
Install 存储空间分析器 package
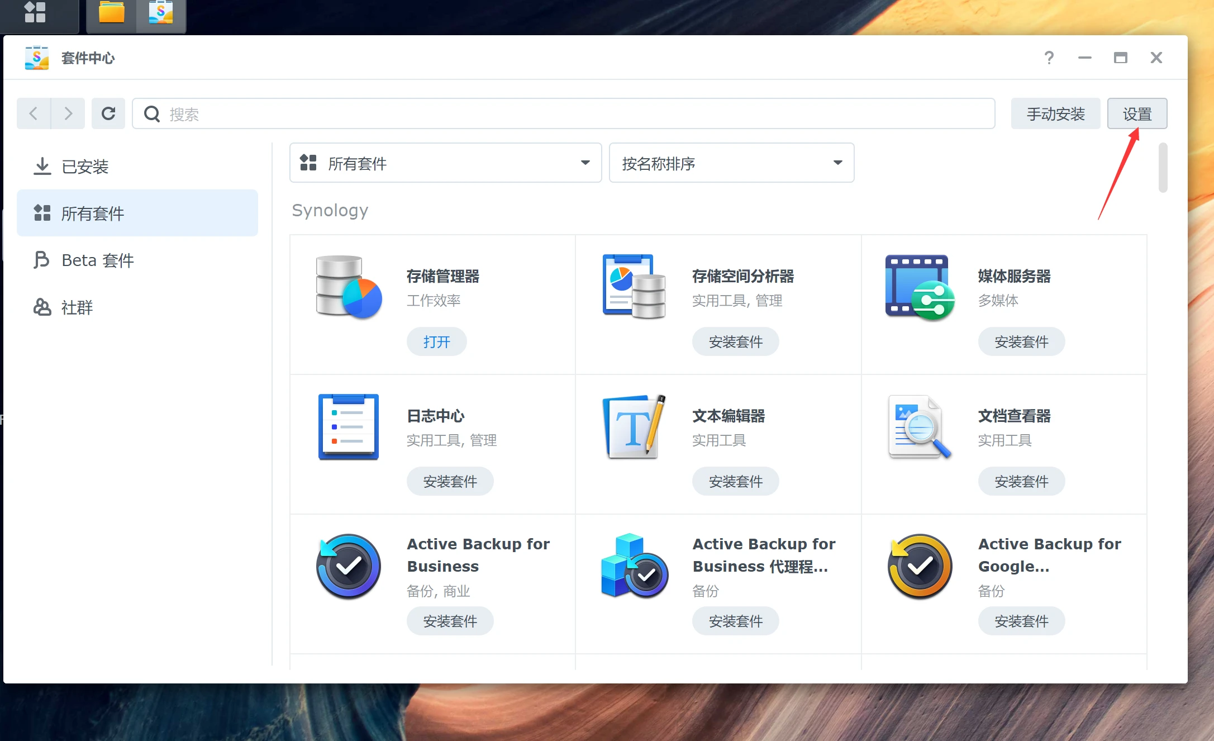coord(735,341)
